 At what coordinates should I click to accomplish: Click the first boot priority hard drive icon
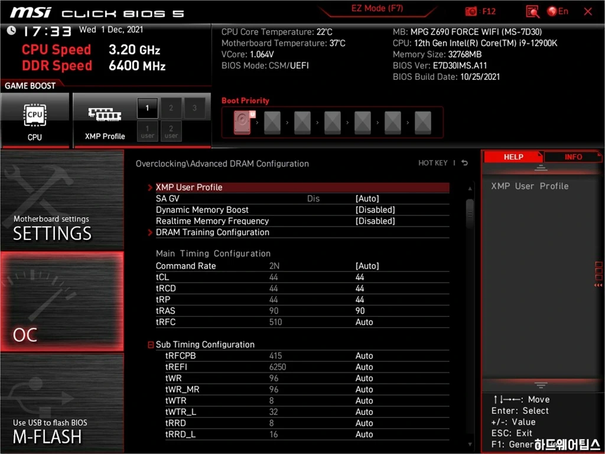click(x=242, y=122)
